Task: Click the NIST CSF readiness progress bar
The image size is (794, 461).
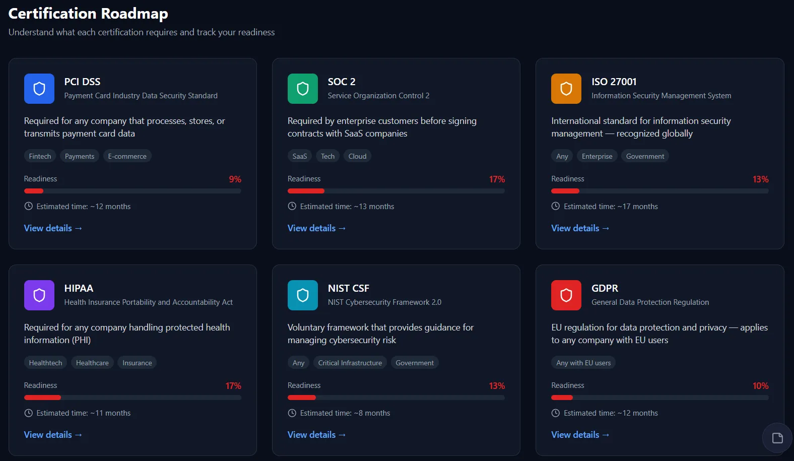Action: [x=396, y=398]
